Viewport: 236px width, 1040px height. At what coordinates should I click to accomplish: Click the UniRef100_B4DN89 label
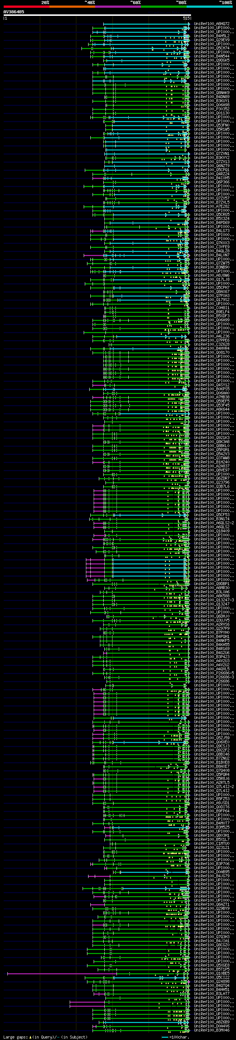pyautogui.click(x=212, y=97)
